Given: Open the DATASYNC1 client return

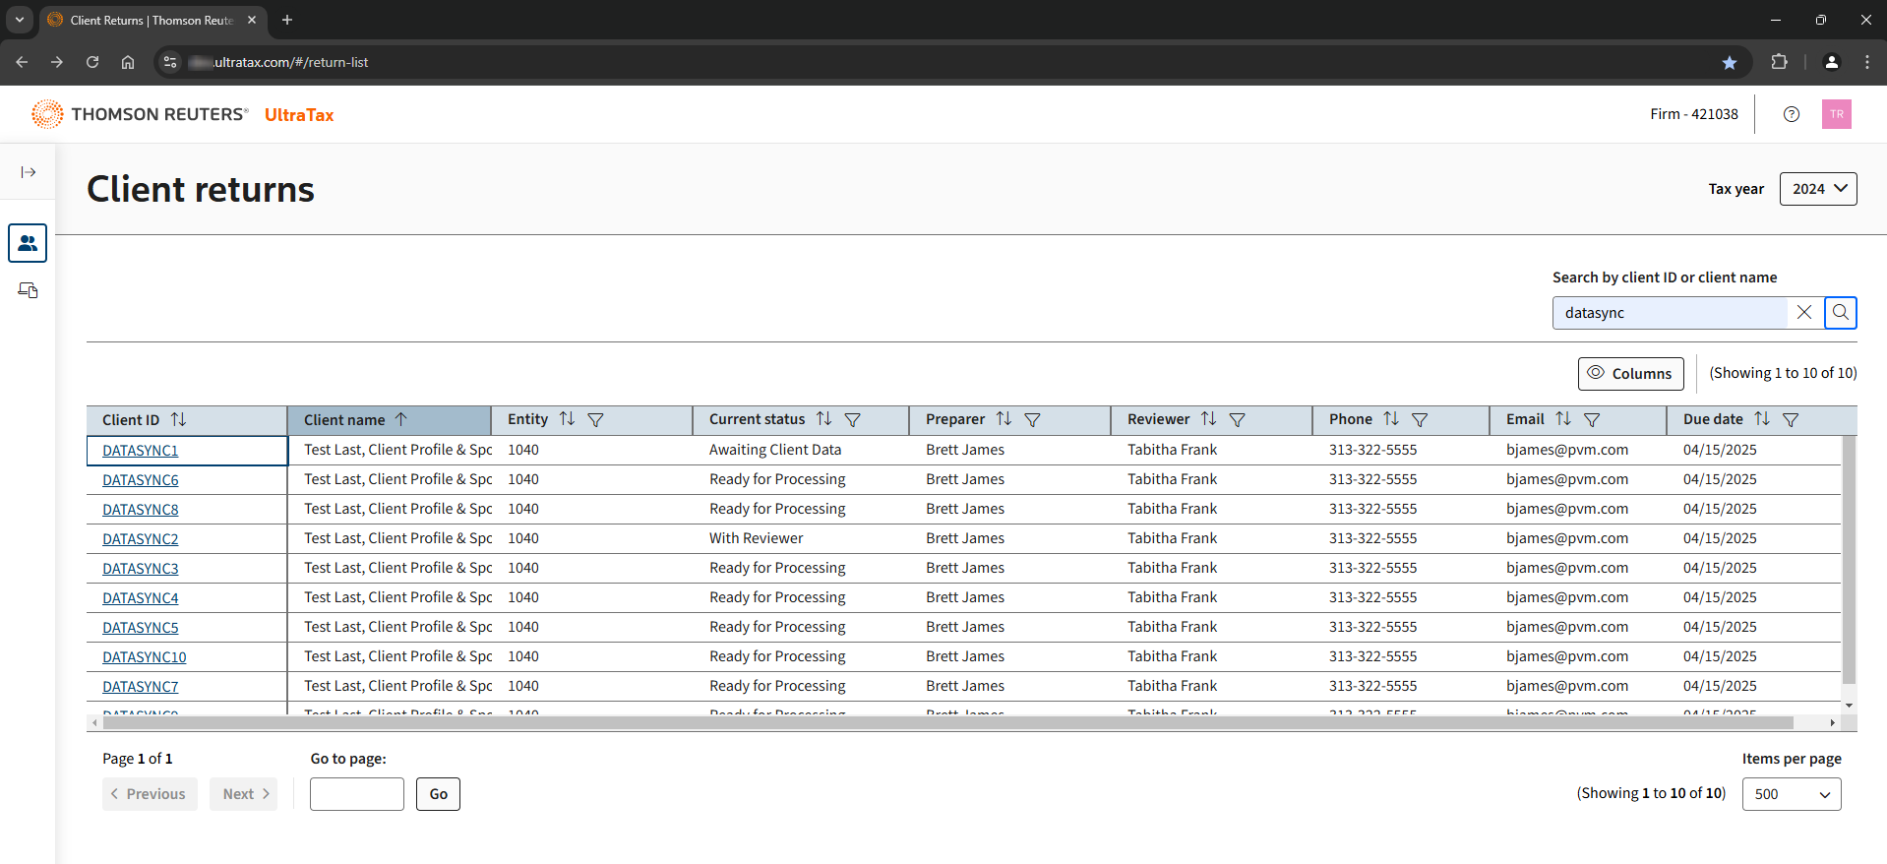Looking at the screenshot, I should (x=141, y=451).
